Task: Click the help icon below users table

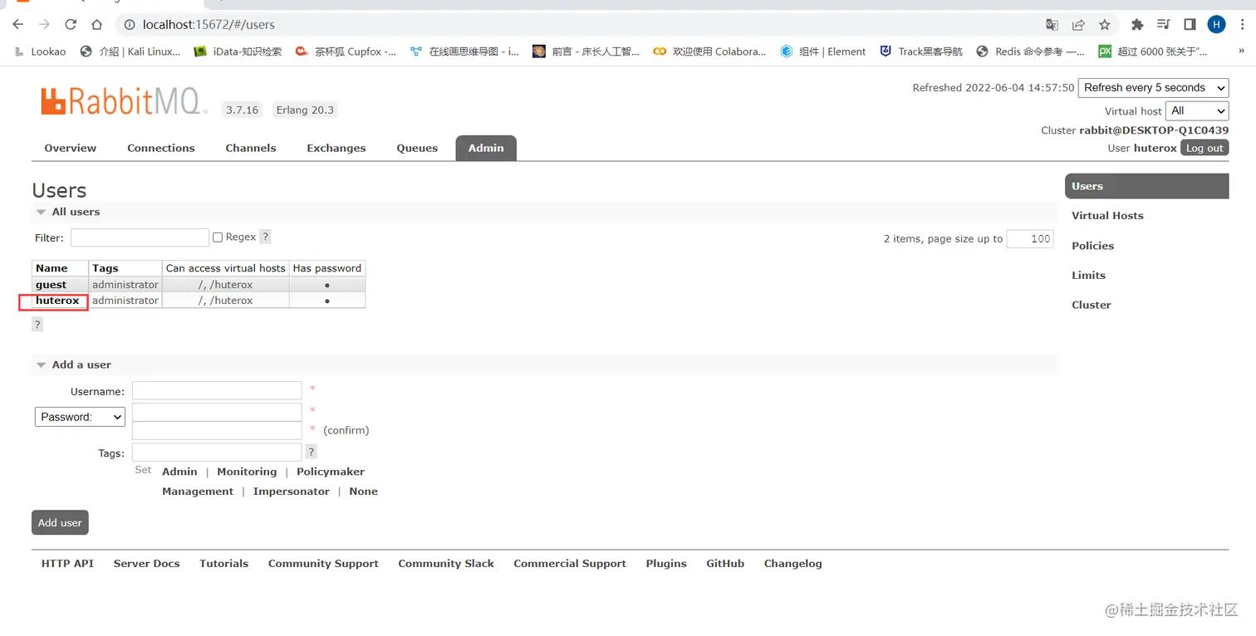Action: click(37, 325)
